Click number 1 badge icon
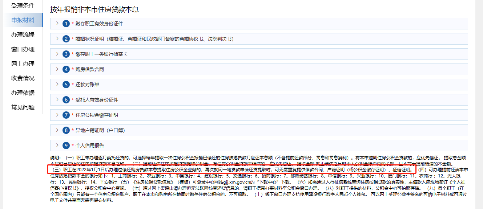 coord(66,24)
